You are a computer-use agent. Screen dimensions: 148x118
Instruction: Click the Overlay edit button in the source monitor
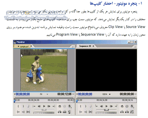[x=65, y=112]
